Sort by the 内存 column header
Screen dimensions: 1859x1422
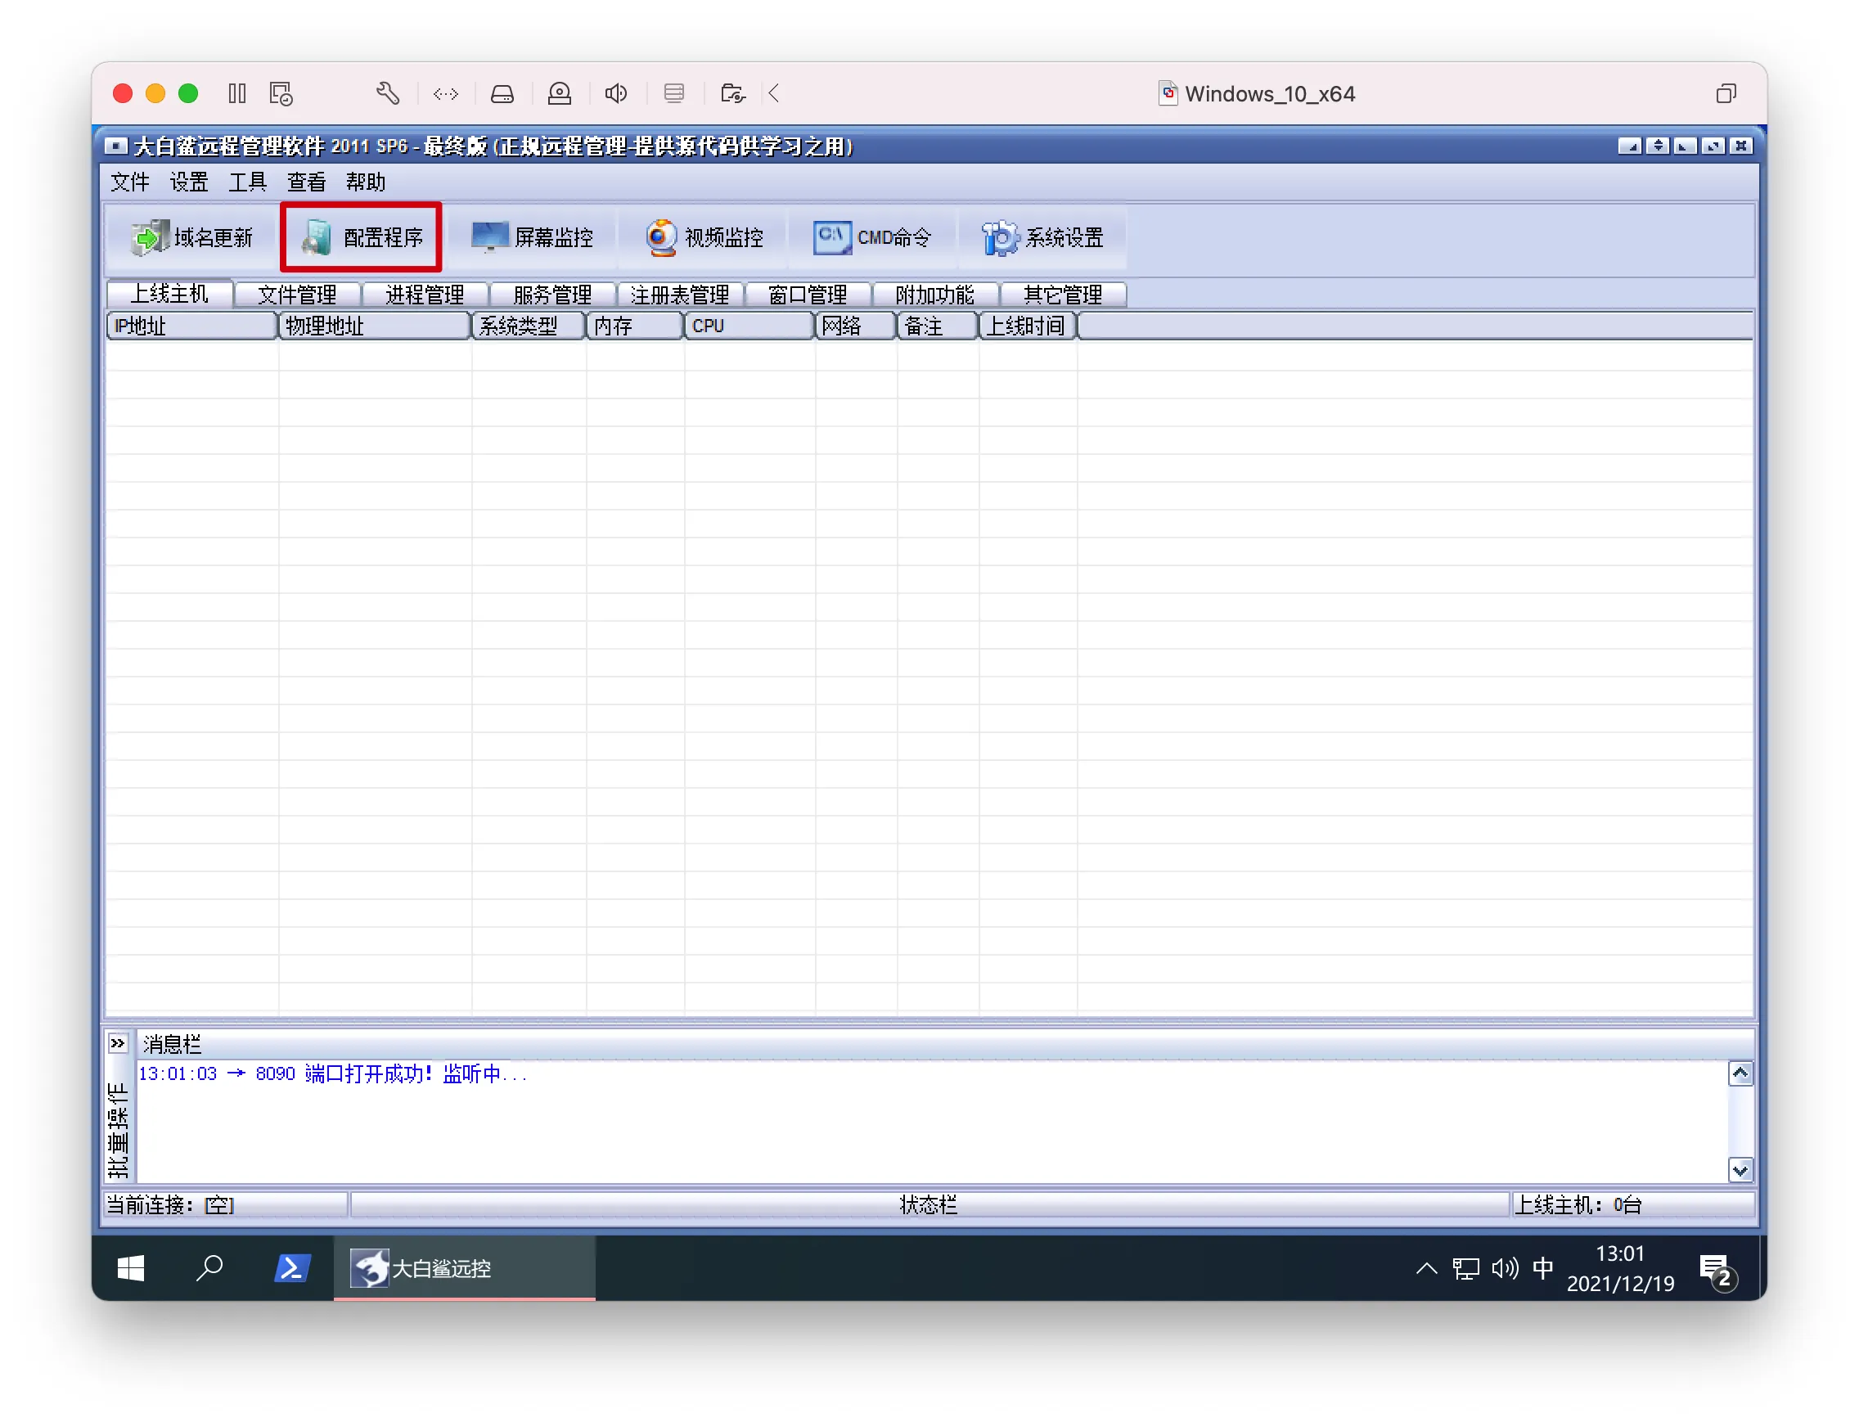(636, 326)
